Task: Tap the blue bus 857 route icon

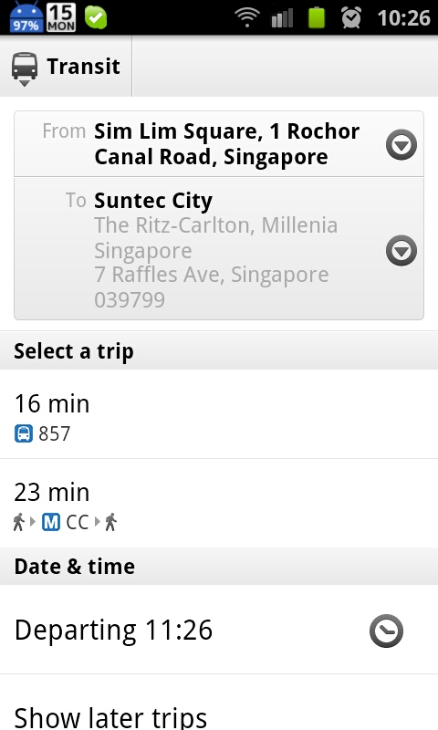Action: click(x=24, y=434)
